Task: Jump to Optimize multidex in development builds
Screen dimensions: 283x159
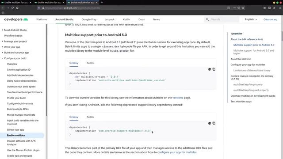Action: (253, 96)
